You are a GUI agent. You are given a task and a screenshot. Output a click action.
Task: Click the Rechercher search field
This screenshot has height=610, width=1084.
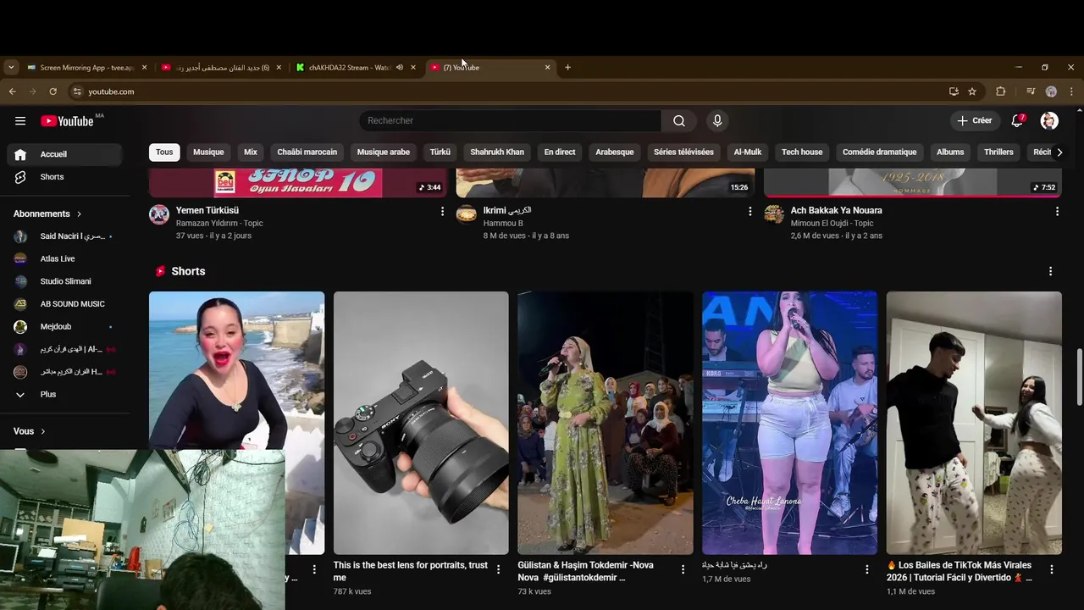510,121
